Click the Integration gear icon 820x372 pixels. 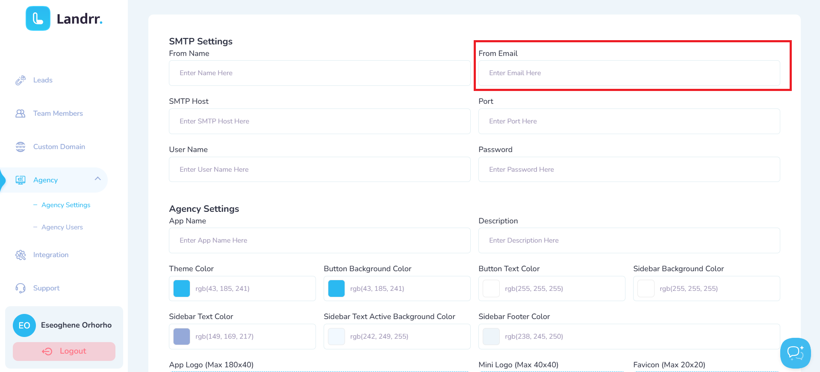tap(21, 255)
